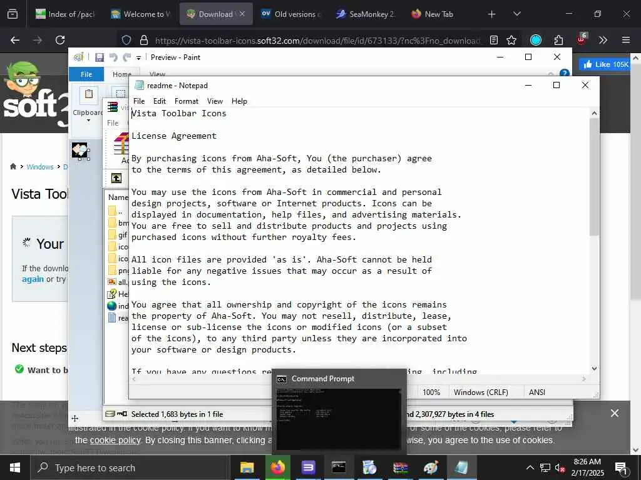
Task: Select the bm folder in WinRAR list
Action: (118, 223)
